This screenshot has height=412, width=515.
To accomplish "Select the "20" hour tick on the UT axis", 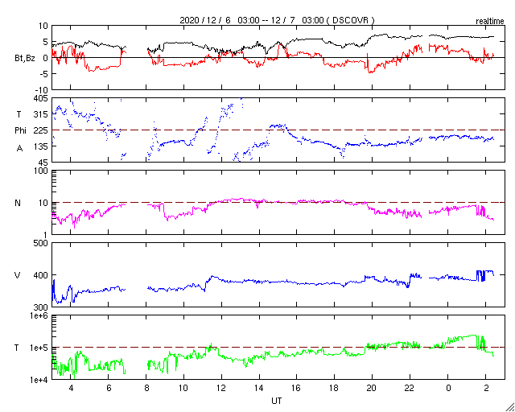I will 372,389.
